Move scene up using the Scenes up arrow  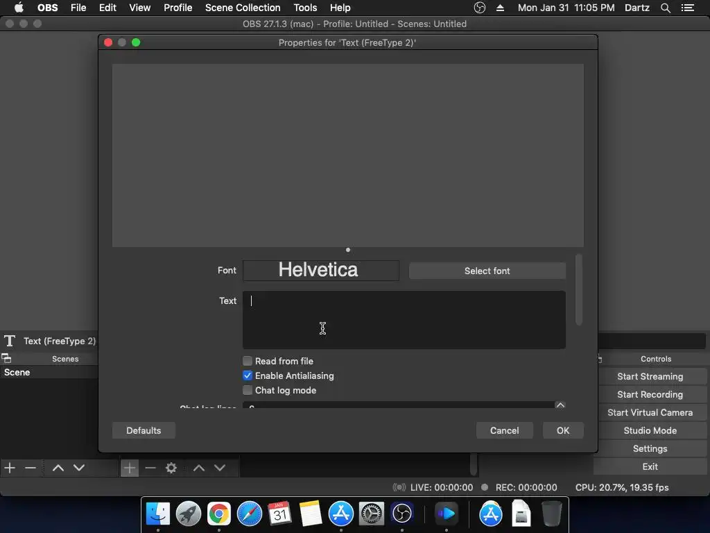pyautogui.click(x=58, y=468)
